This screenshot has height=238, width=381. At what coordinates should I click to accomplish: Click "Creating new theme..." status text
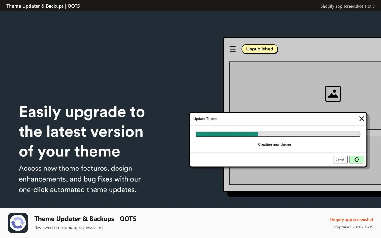(276, 144)
